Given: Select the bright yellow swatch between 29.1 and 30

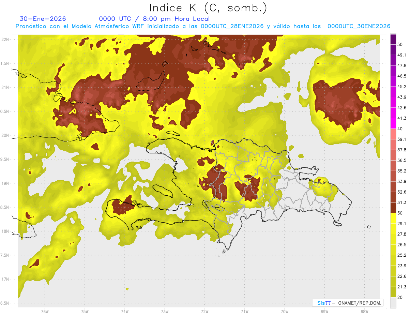Looking at the screenshot, I should coord(393,218).
